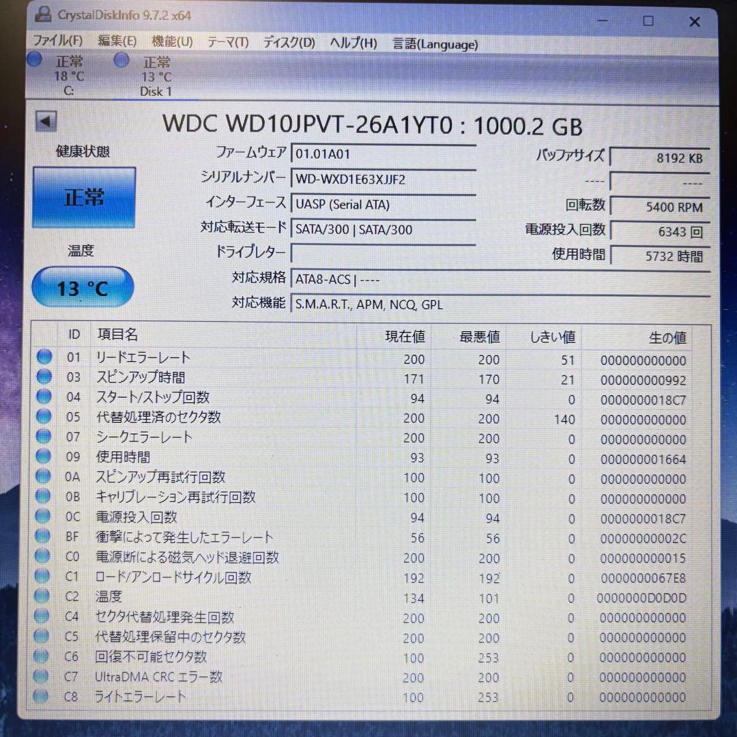Click status dot for C1 ロード/アンロードサイクル回数
This screenshot has height=737, width=737.
click(42, 576)
